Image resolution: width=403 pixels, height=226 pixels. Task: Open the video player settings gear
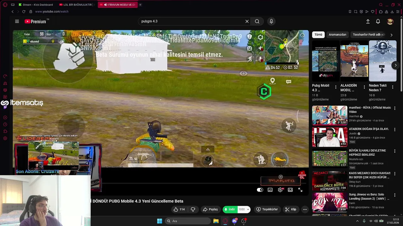280,190
